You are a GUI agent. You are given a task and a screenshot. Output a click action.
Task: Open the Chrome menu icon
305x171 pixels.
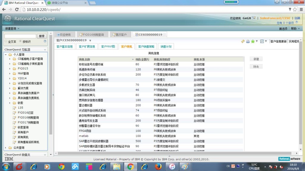[x=301, y=9]
